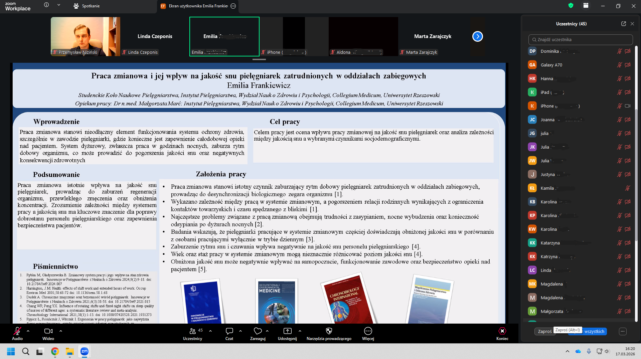Click the green encryption shield icon
The image size is (641, 359).
point(571,5)
